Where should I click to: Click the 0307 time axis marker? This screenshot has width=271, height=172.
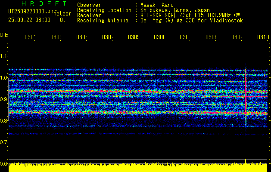(x=185, y=37)
